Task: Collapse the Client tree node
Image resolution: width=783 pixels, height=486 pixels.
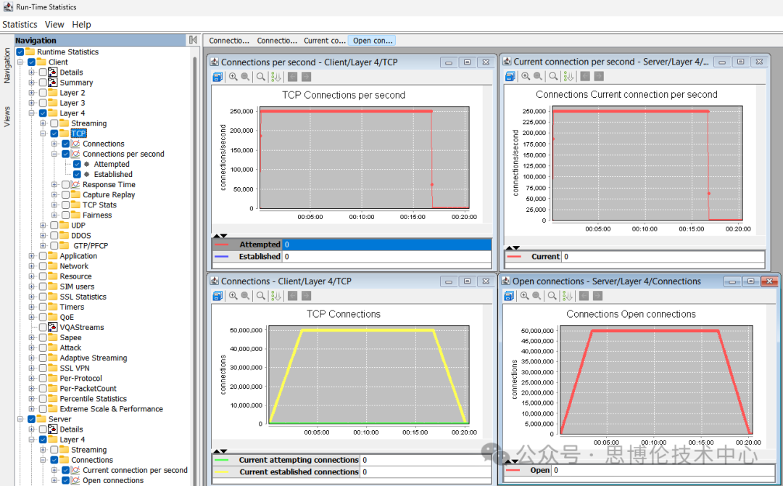Action: 20,62
